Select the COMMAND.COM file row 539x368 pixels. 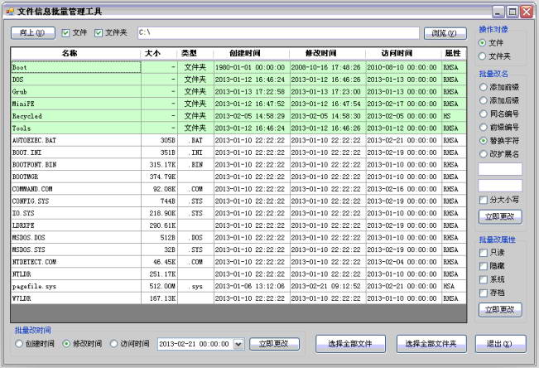point(238,189)
